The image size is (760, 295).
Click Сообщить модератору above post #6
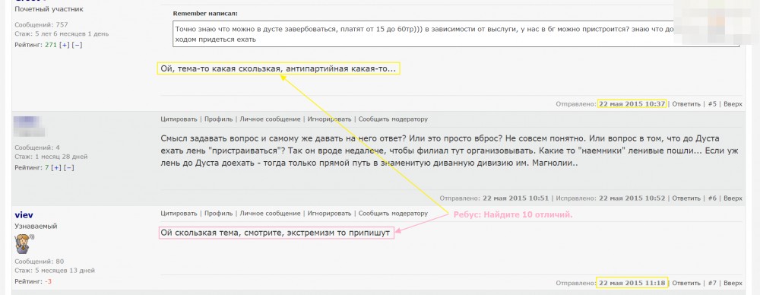tap(393, 119)
